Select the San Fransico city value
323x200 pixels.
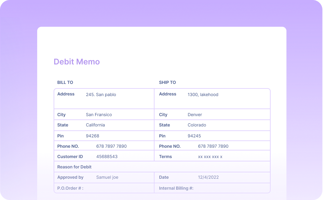click(x=98, y=115)
